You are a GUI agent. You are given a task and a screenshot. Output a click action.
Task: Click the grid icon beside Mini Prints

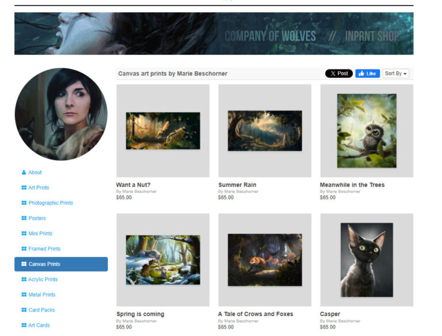pos(24,234)
